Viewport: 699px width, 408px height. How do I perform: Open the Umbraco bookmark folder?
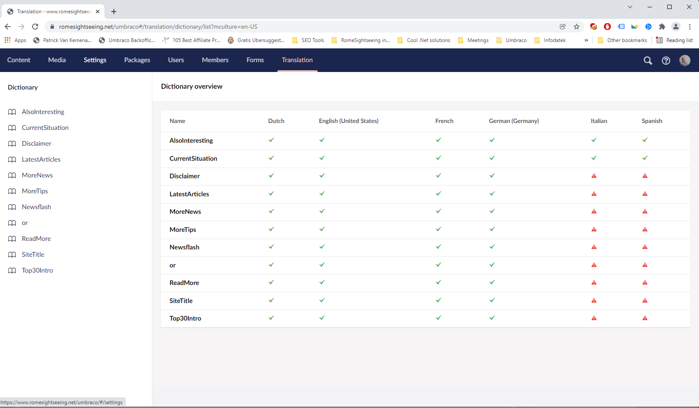(512, 40)
